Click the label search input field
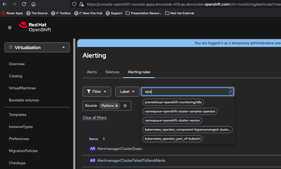Viewport: 281px width, 169px height. click(186, 92)
